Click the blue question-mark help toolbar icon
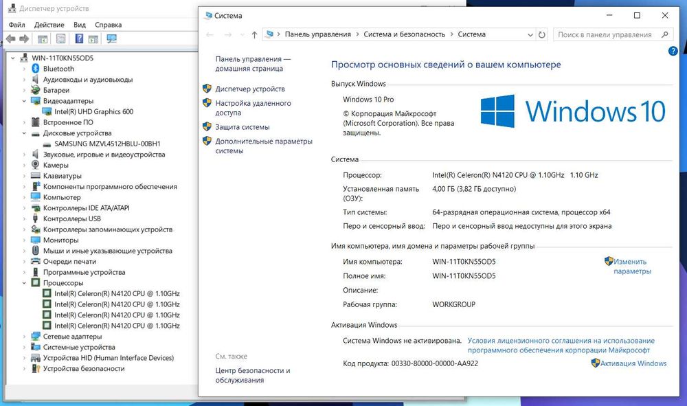The image size is (687, 406). [x=79, y=38]
